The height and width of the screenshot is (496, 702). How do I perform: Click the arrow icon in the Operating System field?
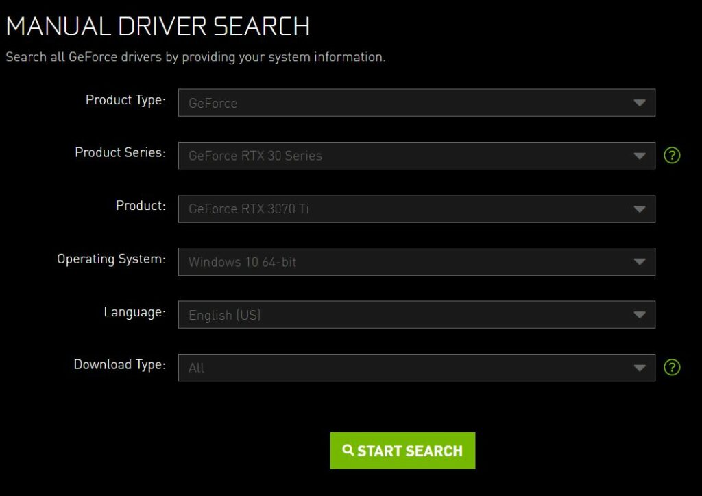tap(639, 262)
